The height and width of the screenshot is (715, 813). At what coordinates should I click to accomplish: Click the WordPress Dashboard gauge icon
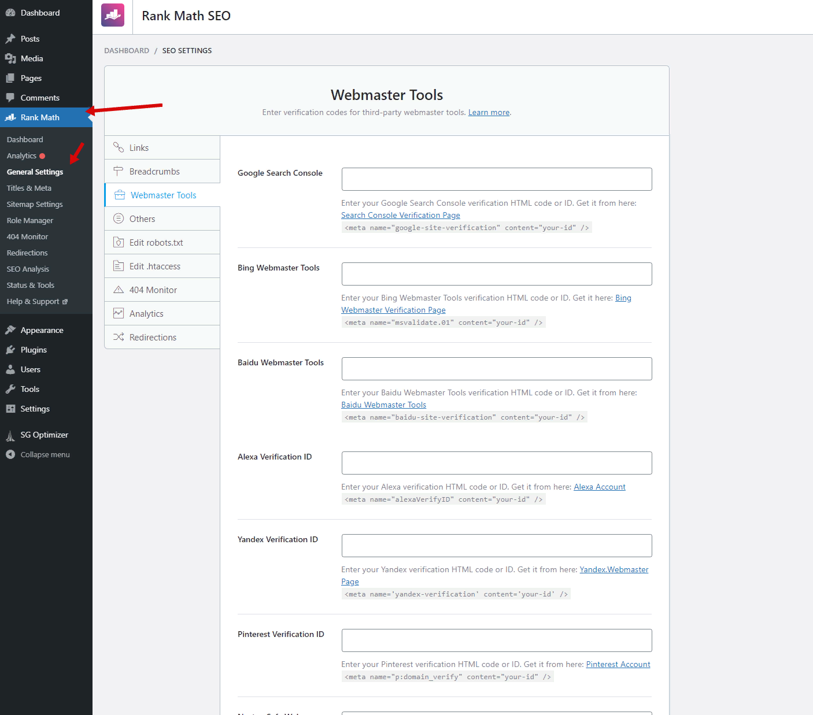click(x=10, y=13)
